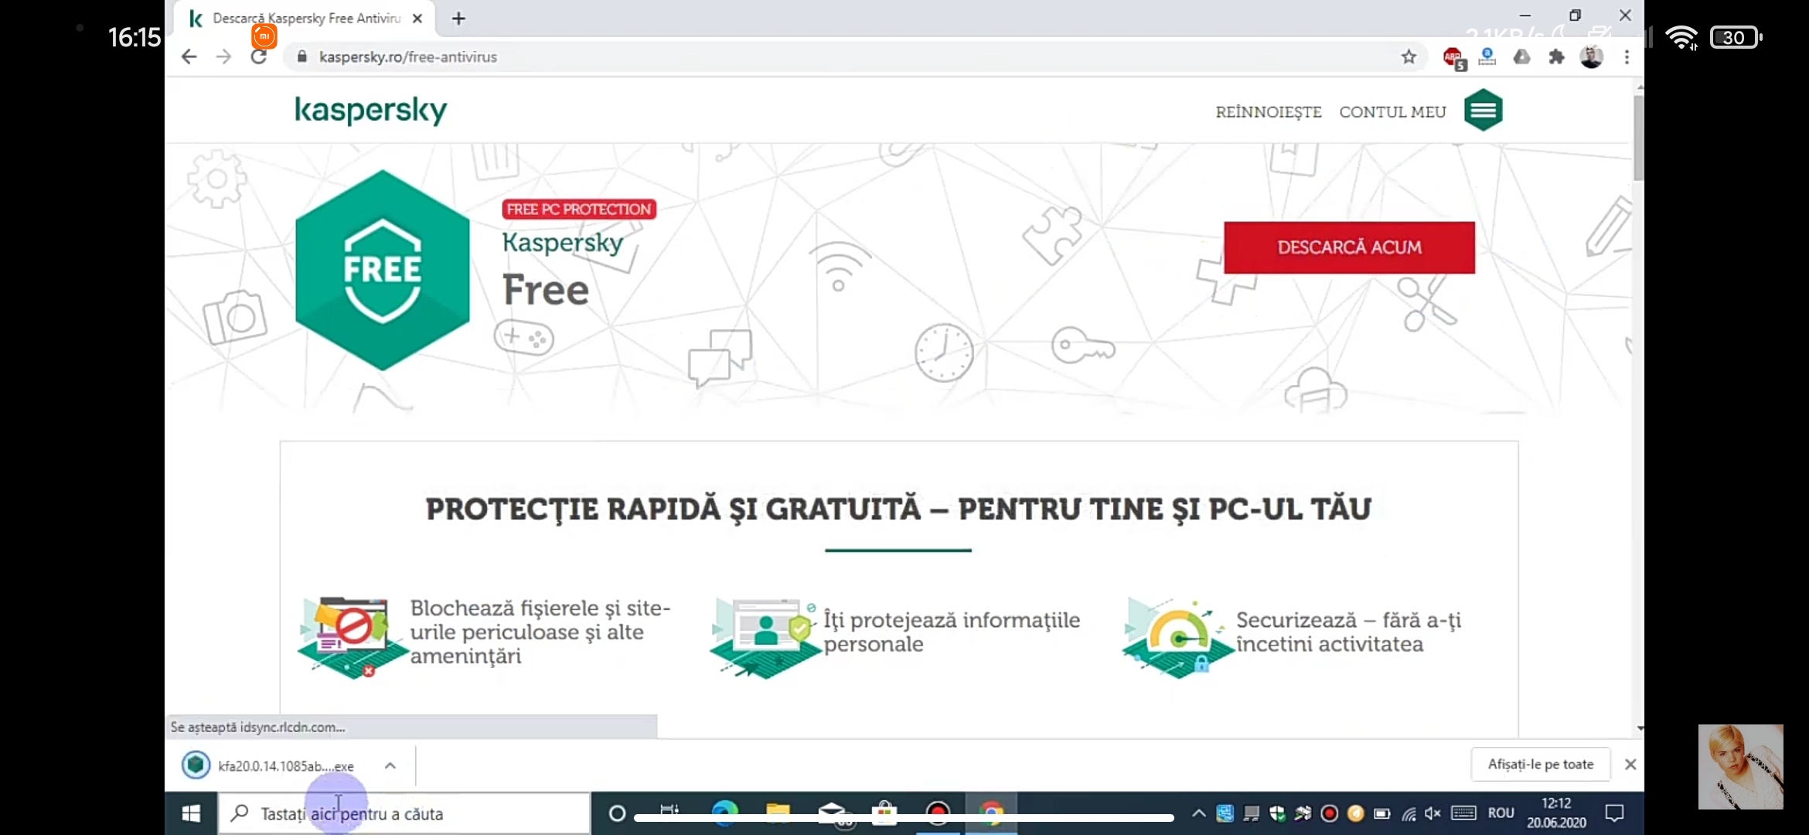
Task: Open the touch keyboard tray icon
Action: coord(1463,813)
